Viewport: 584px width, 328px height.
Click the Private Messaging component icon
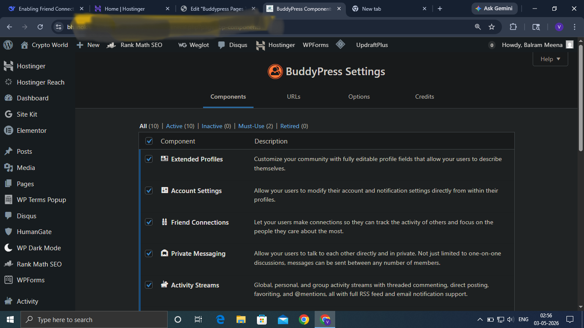tap(165, 253)
